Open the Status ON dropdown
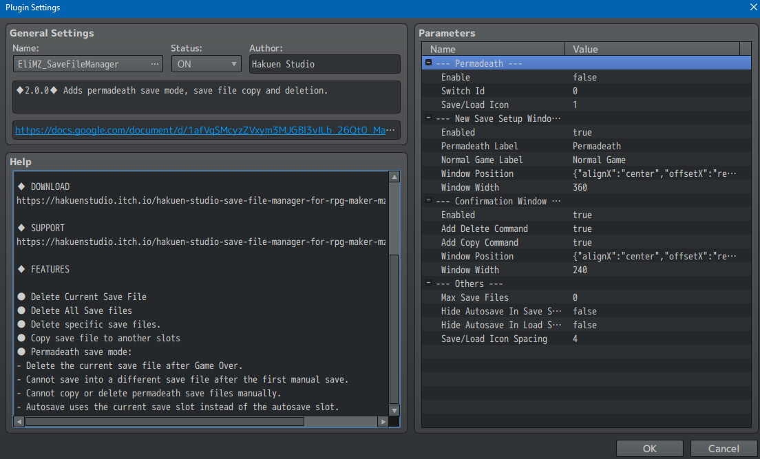760x459 pixels. click(207, 64)
